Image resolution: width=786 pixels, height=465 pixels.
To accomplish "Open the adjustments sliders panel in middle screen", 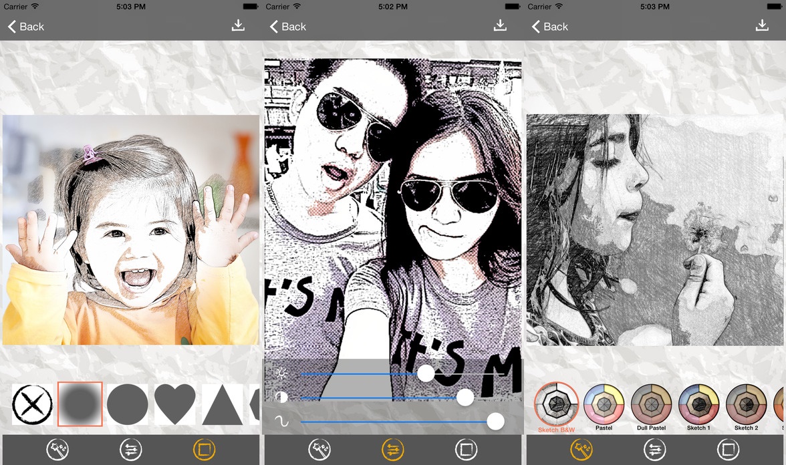I will pos(393,450).
